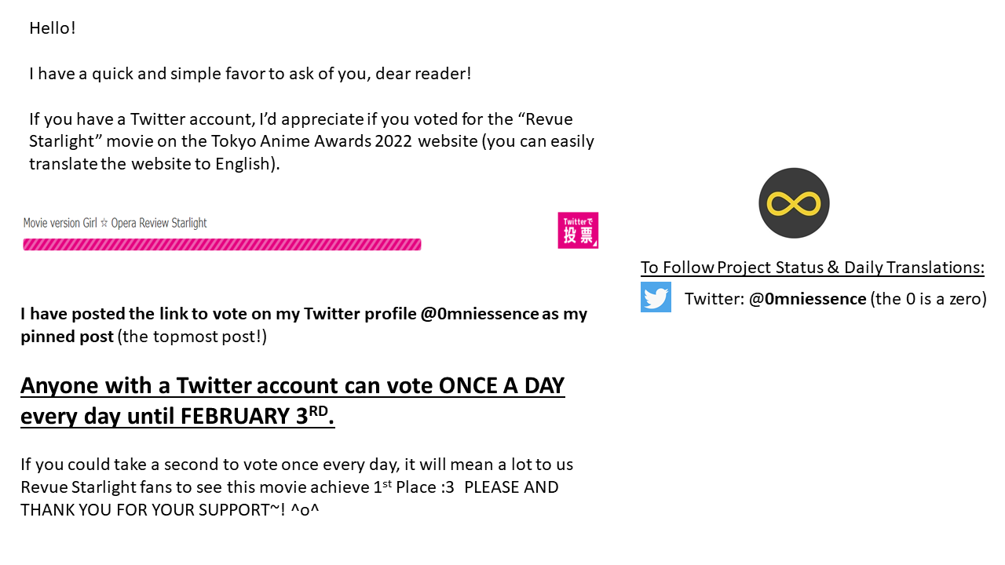Click the blue Twitter bird icon
The image size is (1005, 565).
[x=656, y=297]
